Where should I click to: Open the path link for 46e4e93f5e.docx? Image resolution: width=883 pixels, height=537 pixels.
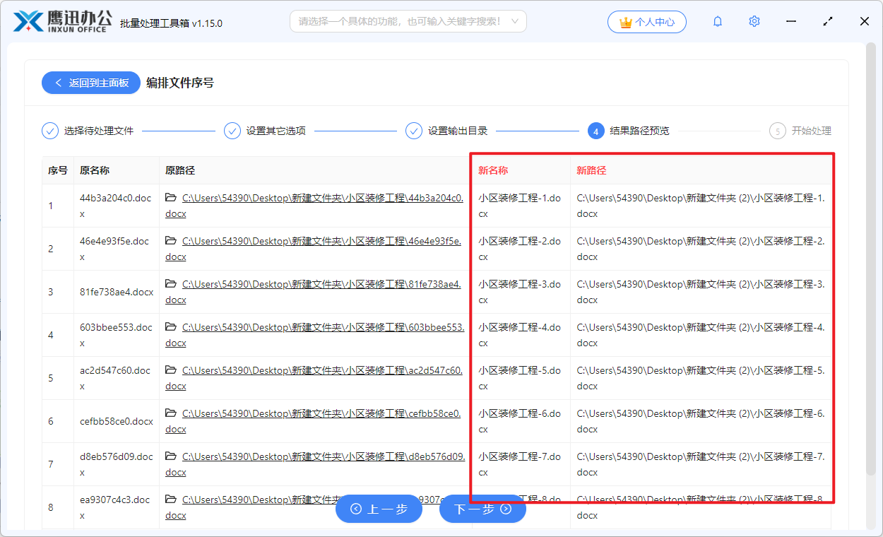point(318,242)
